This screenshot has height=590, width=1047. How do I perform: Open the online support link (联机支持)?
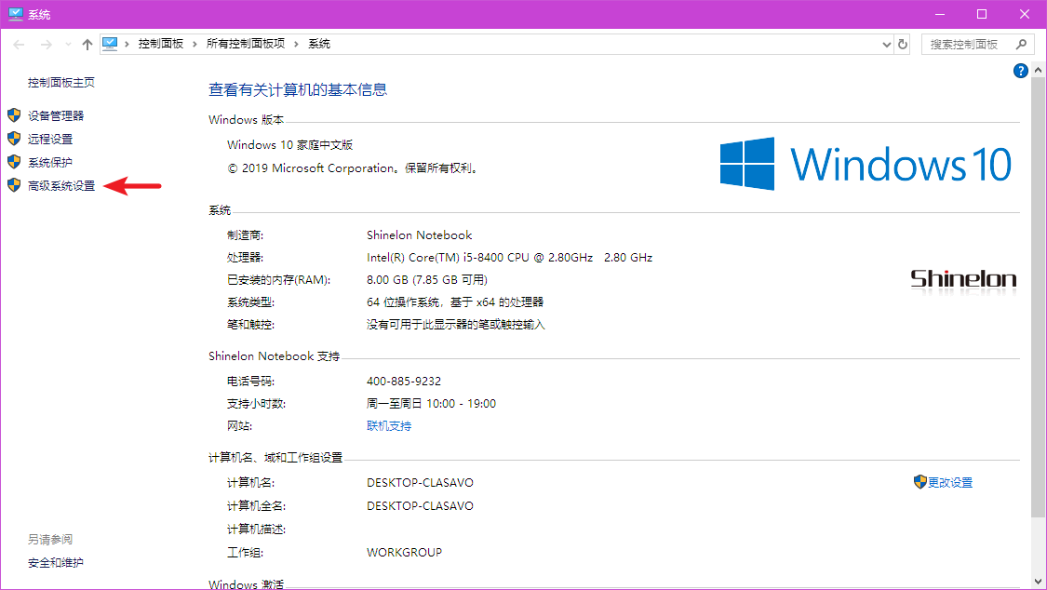pyautogui.click(x=389, y=426)
